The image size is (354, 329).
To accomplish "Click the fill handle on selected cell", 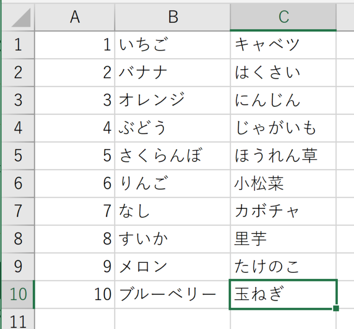I will pyautogui.click(x=336, y=308).
